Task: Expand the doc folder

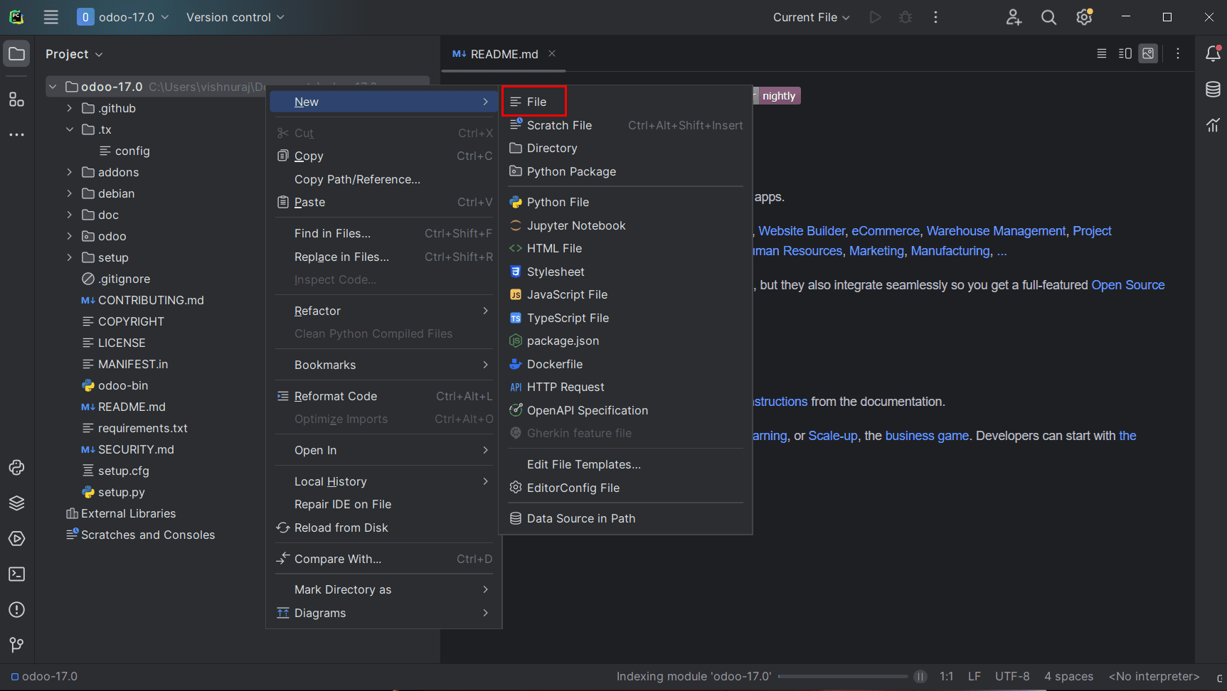Action: 70,215
